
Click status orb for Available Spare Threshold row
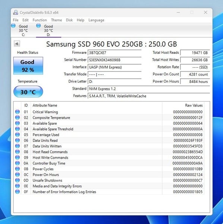point(18,129)
